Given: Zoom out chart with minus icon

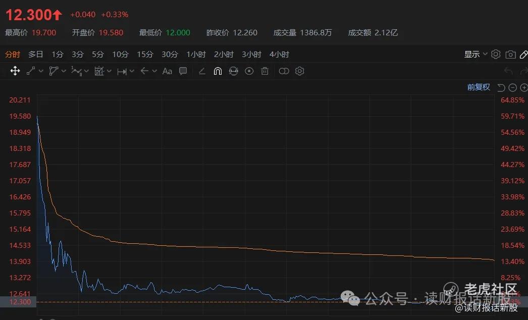Looking at the screenshot, I should click(x=512, y=88).
